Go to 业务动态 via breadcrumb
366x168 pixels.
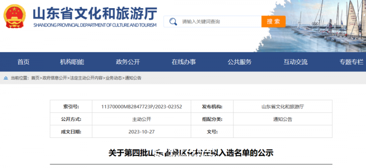tap(114, 78)
